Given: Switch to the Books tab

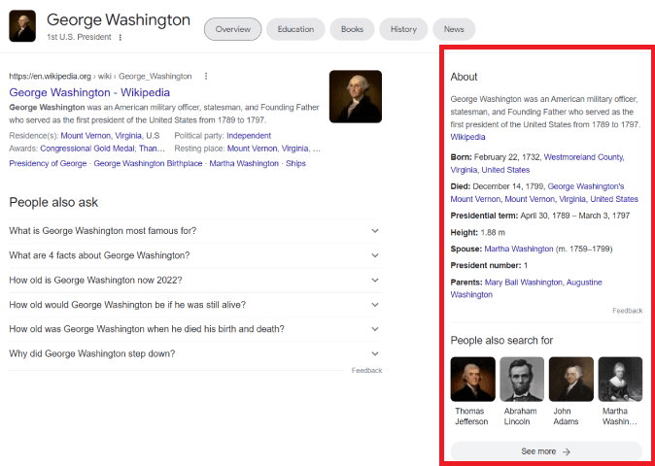Looking at the screenshot, I should point(352,29).
